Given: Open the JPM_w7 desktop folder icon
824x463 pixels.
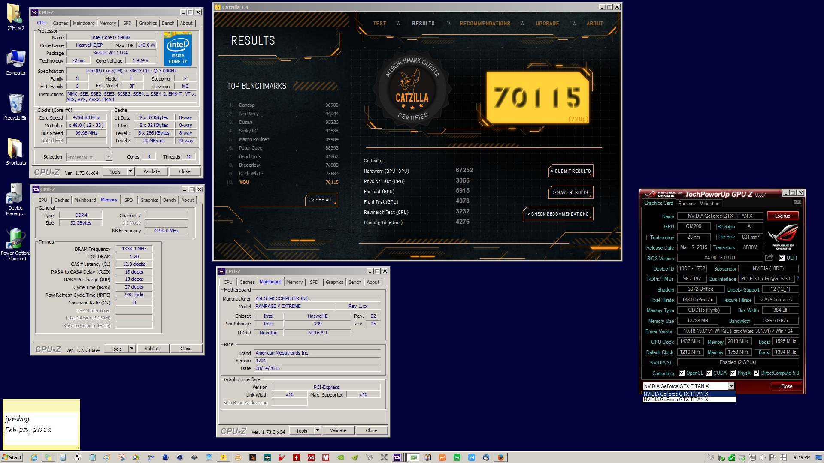Looking at the screenshot, I should pyautogui.click(x=16, y=17).
